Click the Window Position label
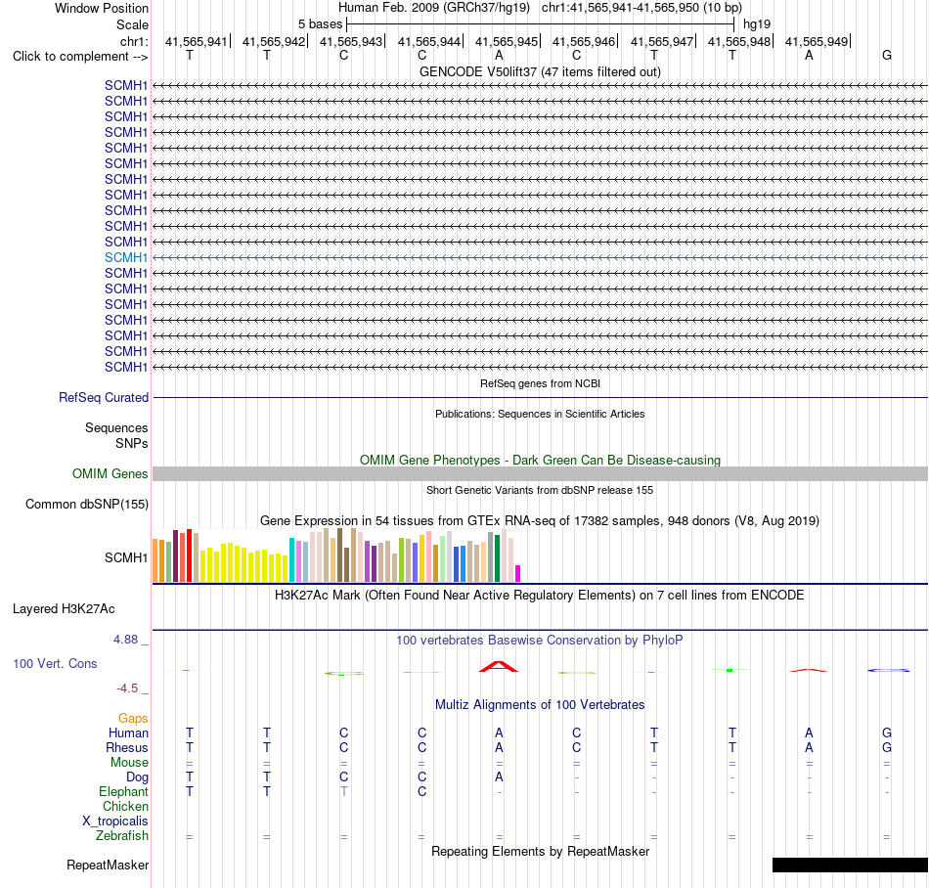This screenshot has width=929, height=888. [x=102, y=8]
